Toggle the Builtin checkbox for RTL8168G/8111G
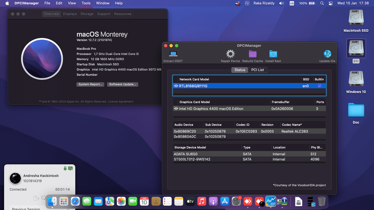Image resolution: width=374 pixels, height=210 pixels. pos(319,86)
